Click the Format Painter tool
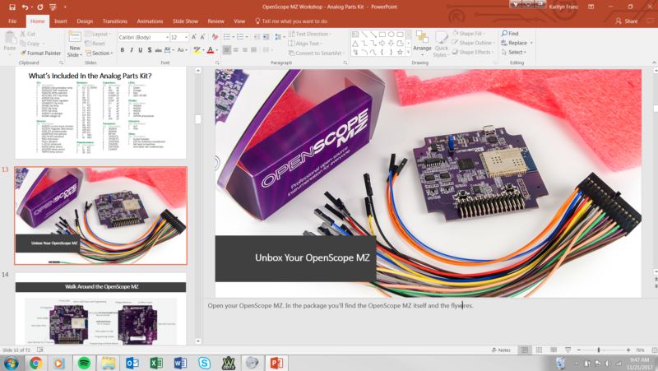 [40, 53]
